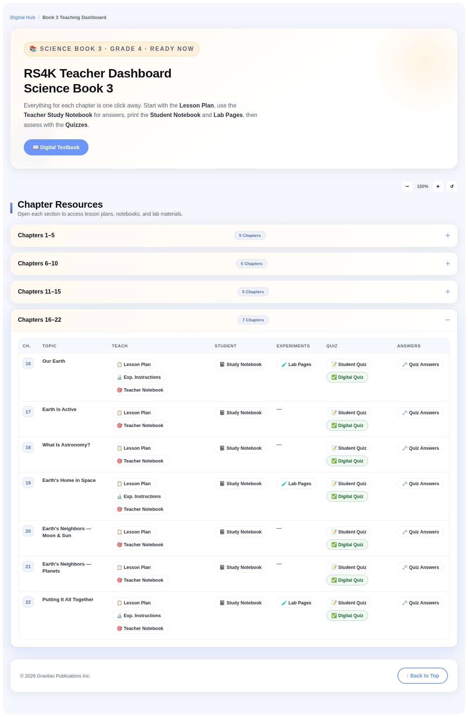Open Quiz Answers for chapter 18
Image resolution: width=468 pixels, height=717 pixels.
point(420,448)
